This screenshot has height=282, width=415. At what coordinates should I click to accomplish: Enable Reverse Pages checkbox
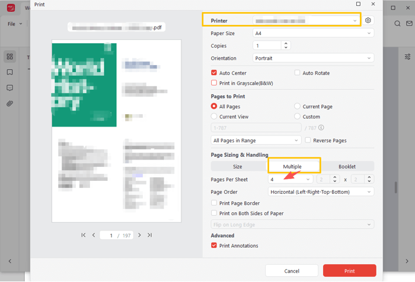(308, 140)
